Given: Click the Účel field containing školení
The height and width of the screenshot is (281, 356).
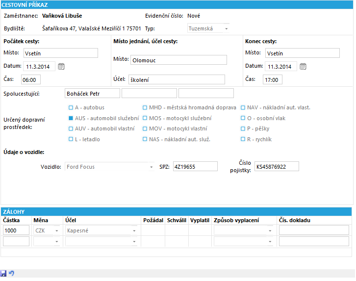Looking at the screenshot, I should click(177, 79).
